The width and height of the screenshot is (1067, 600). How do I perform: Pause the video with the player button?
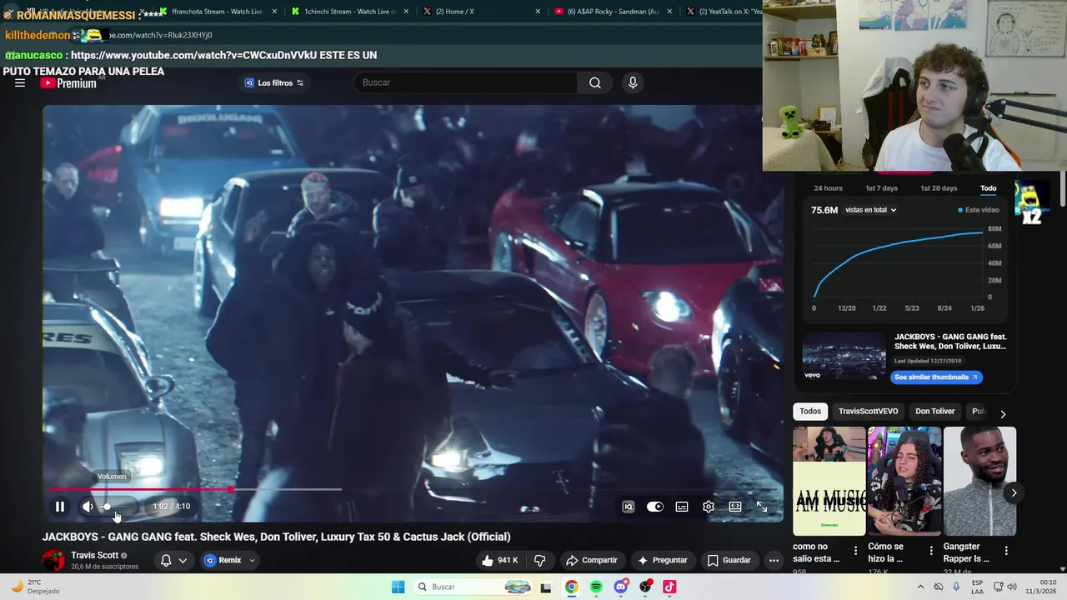[x=60, y=507]
